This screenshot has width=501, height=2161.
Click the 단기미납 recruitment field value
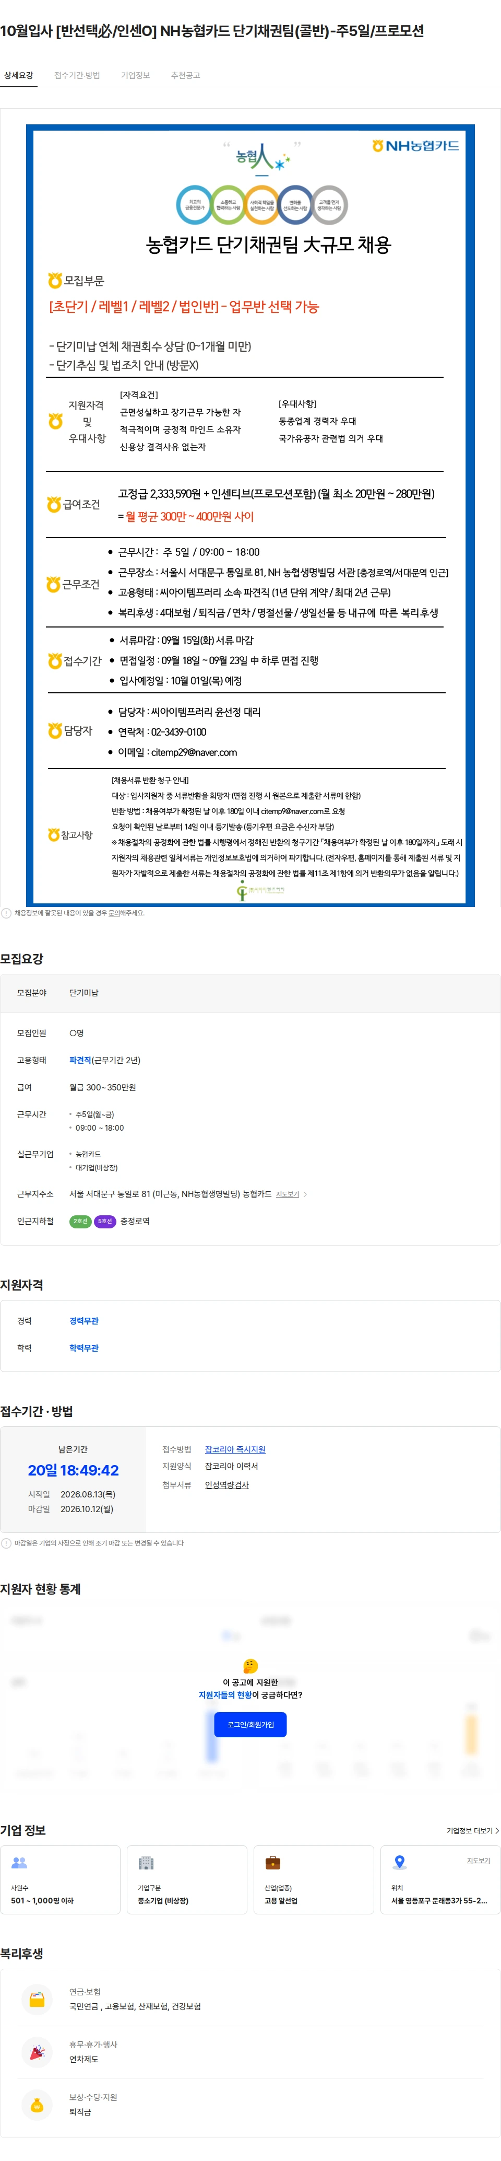click(84, 993)
